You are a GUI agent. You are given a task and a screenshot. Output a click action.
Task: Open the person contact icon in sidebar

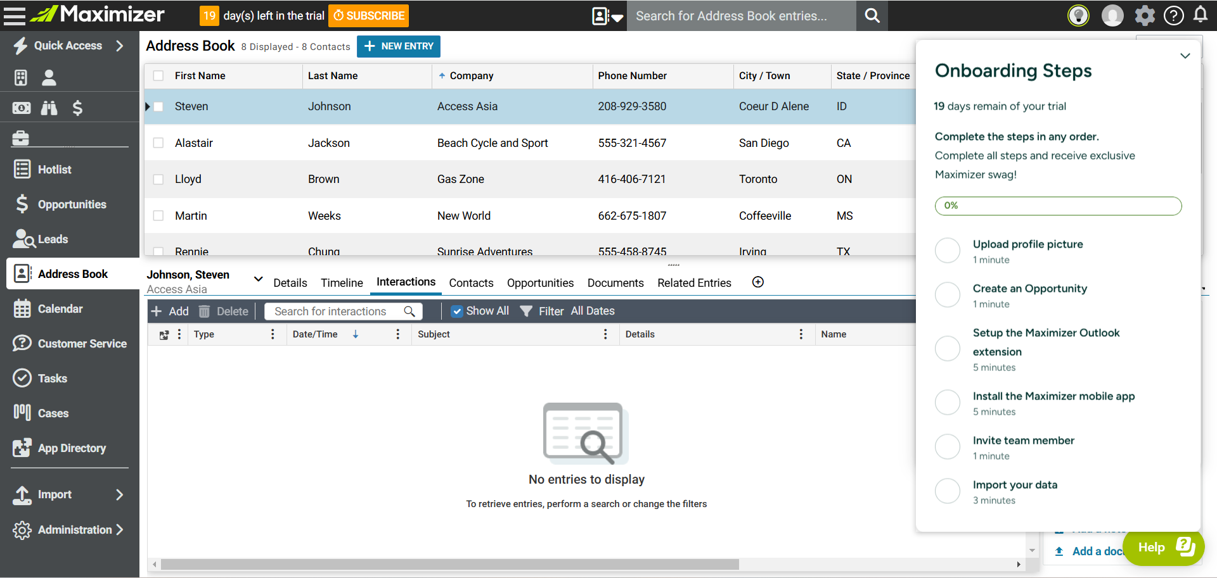[49, 78]
